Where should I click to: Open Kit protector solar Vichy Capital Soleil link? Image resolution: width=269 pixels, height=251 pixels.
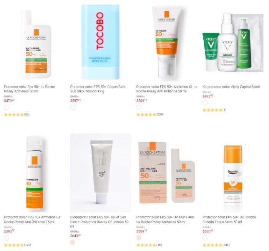[231, 87]
